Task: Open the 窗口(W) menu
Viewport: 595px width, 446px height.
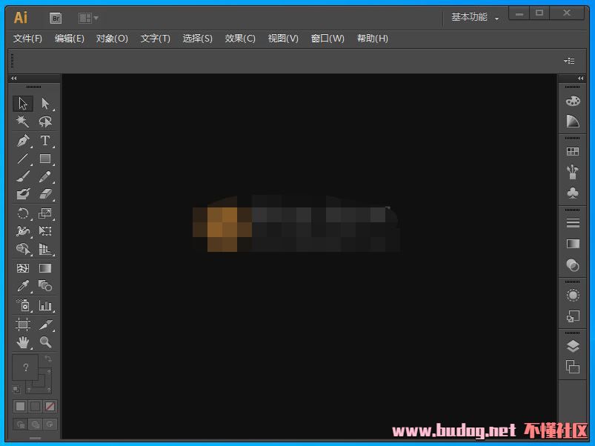Action: [x=328, y=39]
